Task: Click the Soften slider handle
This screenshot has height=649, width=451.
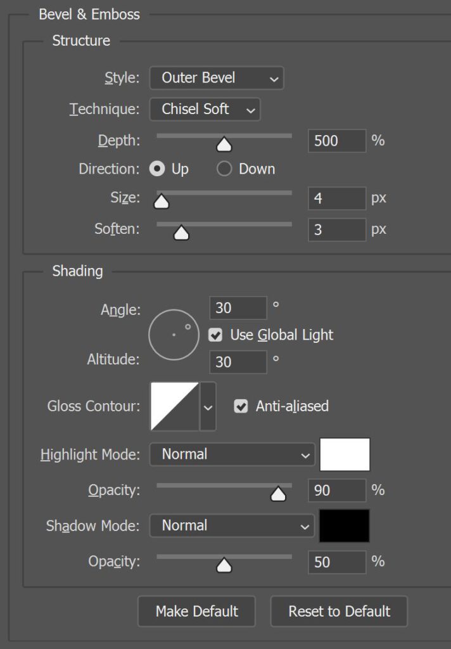Action: click(181, 233)
